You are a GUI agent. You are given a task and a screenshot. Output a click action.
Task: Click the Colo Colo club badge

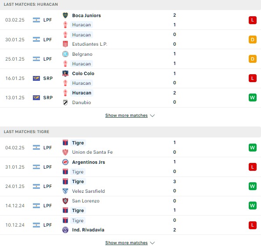65,73
